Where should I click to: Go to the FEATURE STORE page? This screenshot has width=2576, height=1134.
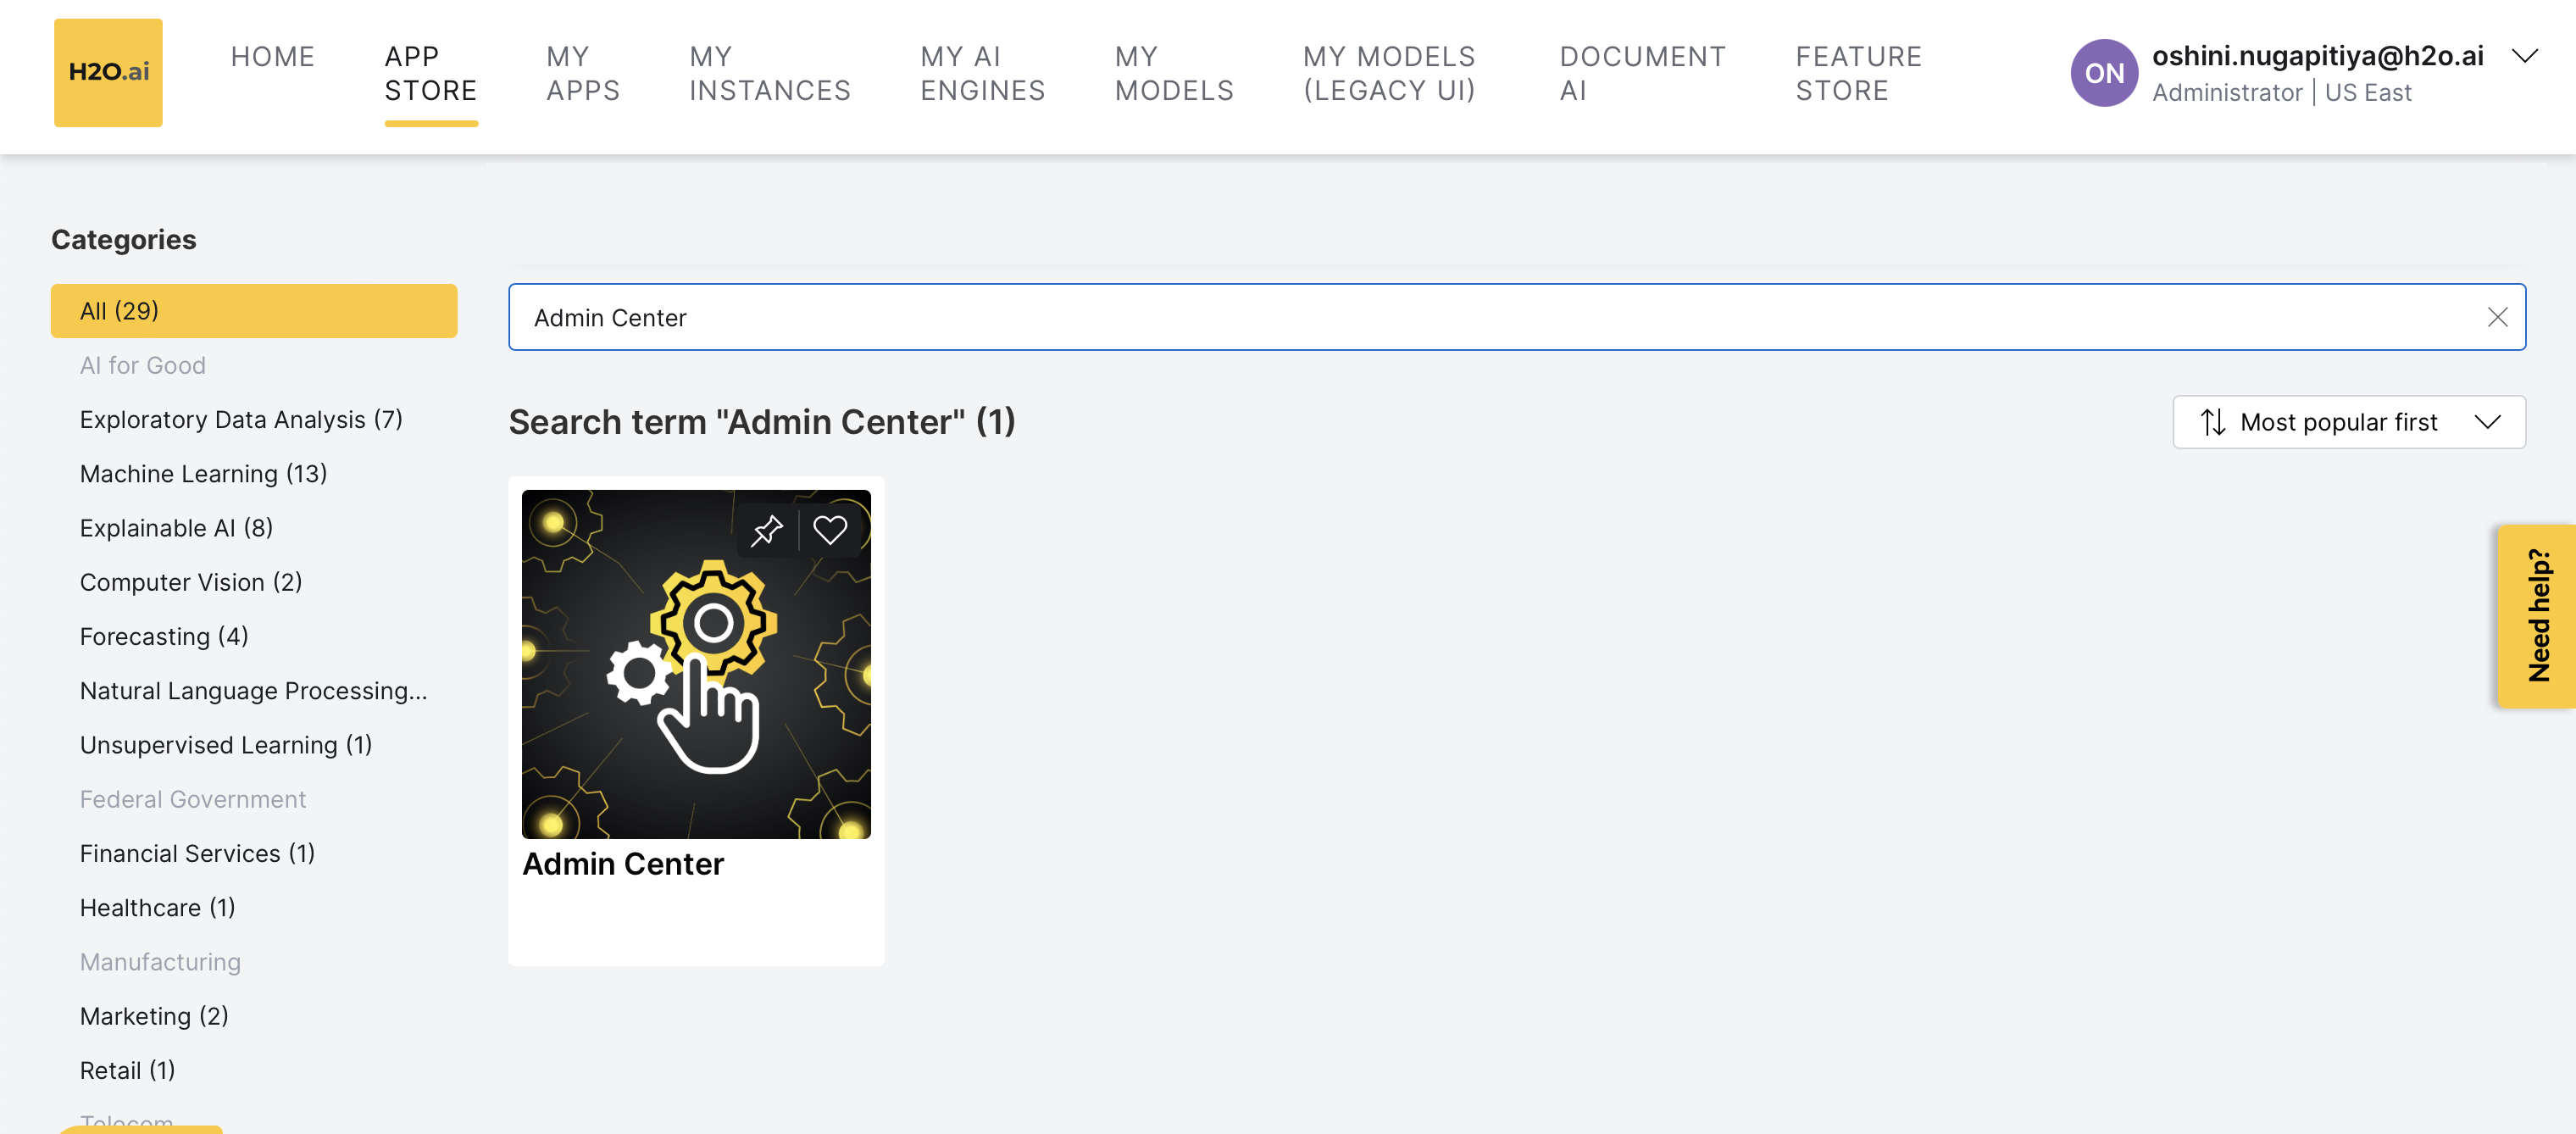click(1858, 73)
